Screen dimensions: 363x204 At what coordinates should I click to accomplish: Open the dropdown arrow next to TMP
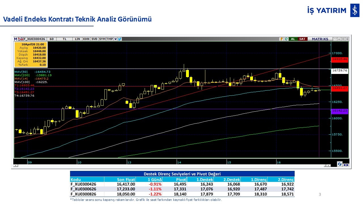tap(115, 39)
